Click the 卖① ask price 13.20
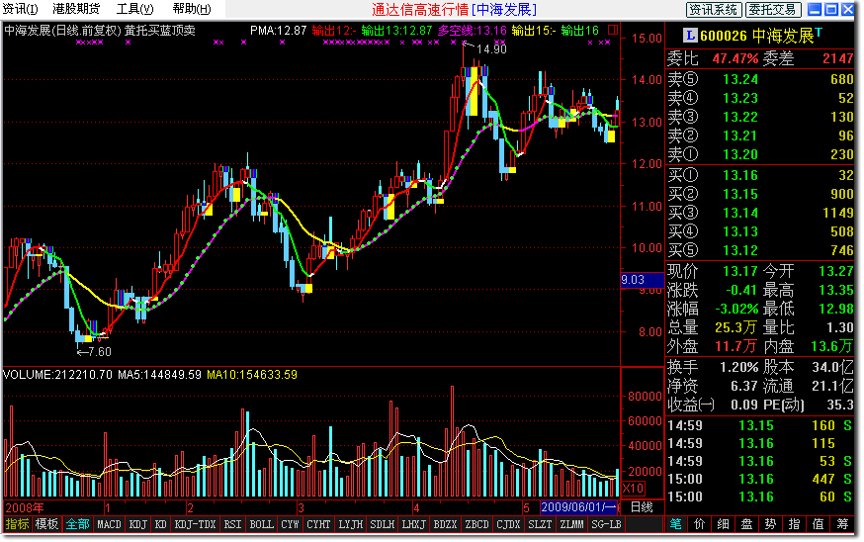The height and width of the screenshot is (542, 864). [740, 154]
